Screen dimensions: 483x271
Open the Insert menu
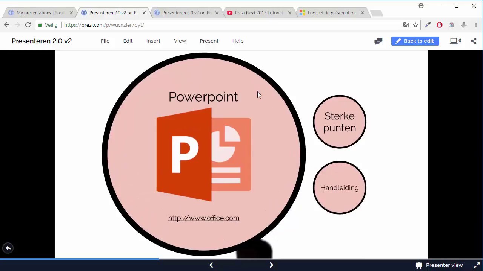pyautogui.click(x=153, y=41)
